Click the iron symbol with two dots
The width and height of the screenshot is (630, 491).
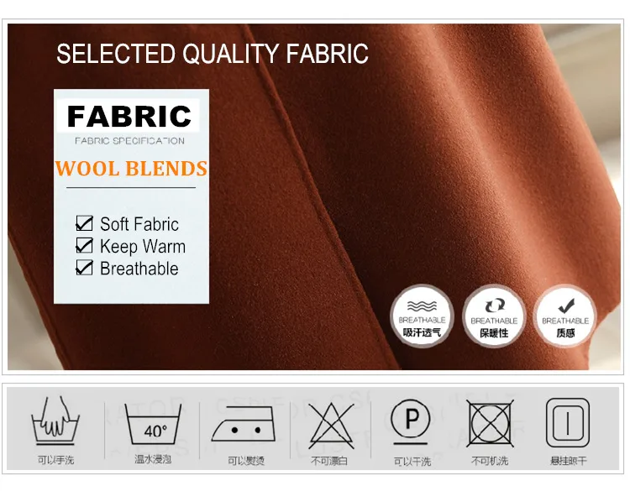(x=244, y=424)
